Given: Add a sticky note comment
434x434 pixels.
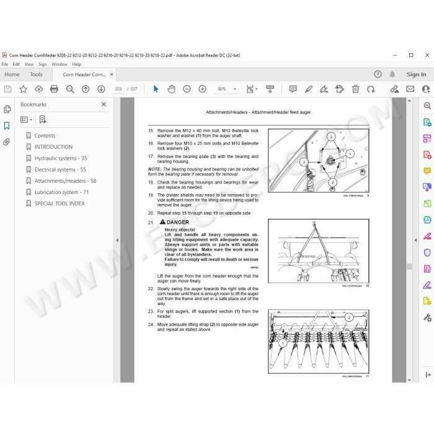Looking at the screenshot, I should 293,89.
